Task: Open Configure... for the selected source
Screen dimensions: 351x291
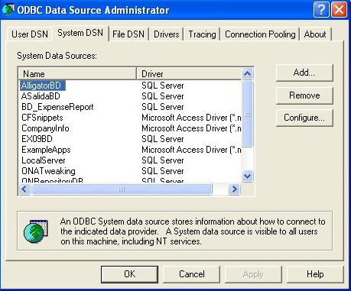Action: pyautogui.click(x=304, y=118)
